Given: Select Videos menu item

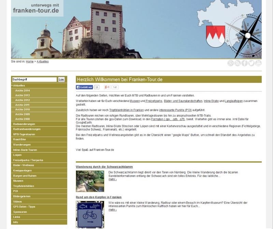Looking at the screenshot, I should pyautogui.click(x=39, y=201).
